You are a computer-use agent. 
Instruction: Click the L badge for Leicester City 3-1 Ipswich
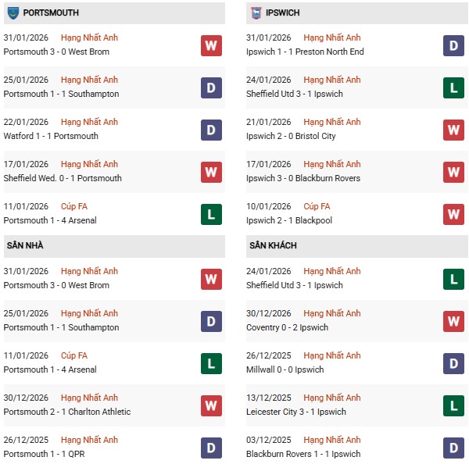pos(453,406)
